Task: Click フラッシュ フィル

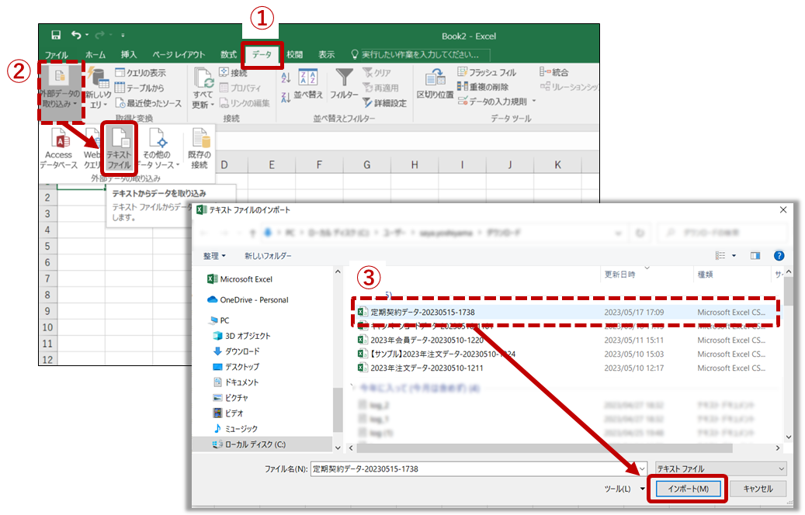Action: click(x=488, y=72)
